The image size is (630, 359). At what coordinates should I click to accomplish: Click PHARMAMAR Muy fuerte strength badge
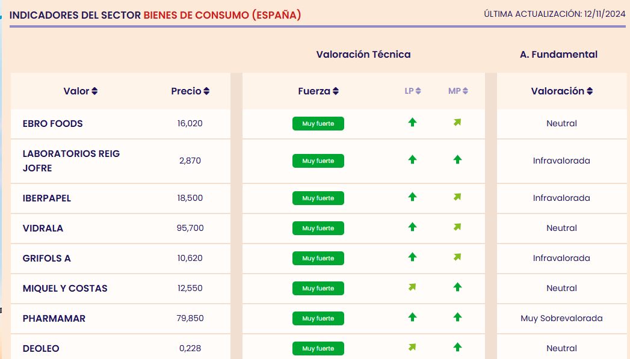coord(318,319)
